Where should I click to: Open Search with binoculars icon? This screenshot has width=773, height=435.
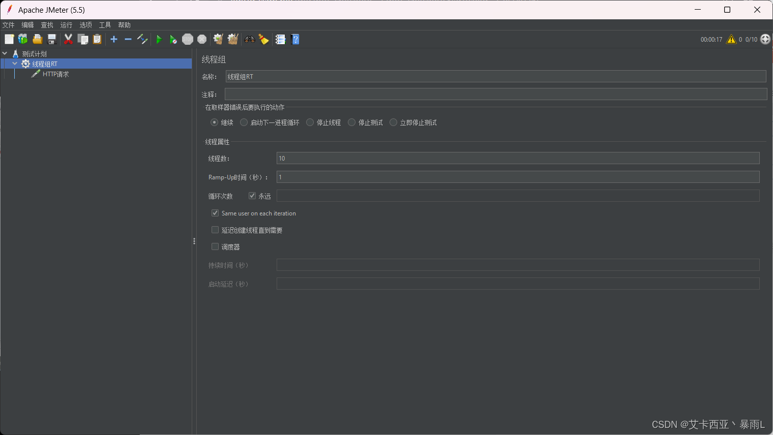point(250,39)
